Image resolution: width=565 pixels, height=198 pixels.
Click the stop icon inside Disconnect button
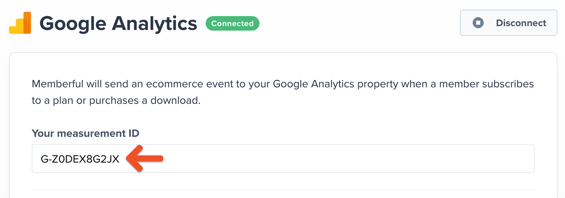pos(478,23)
